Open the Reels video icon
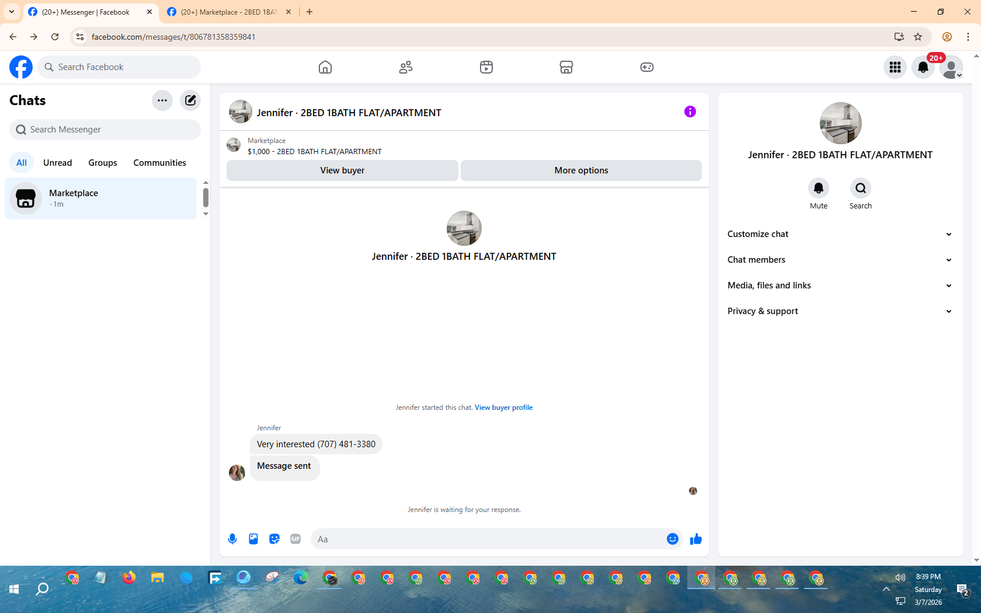Viewport: 981px width, 613px height. (486, 67)
